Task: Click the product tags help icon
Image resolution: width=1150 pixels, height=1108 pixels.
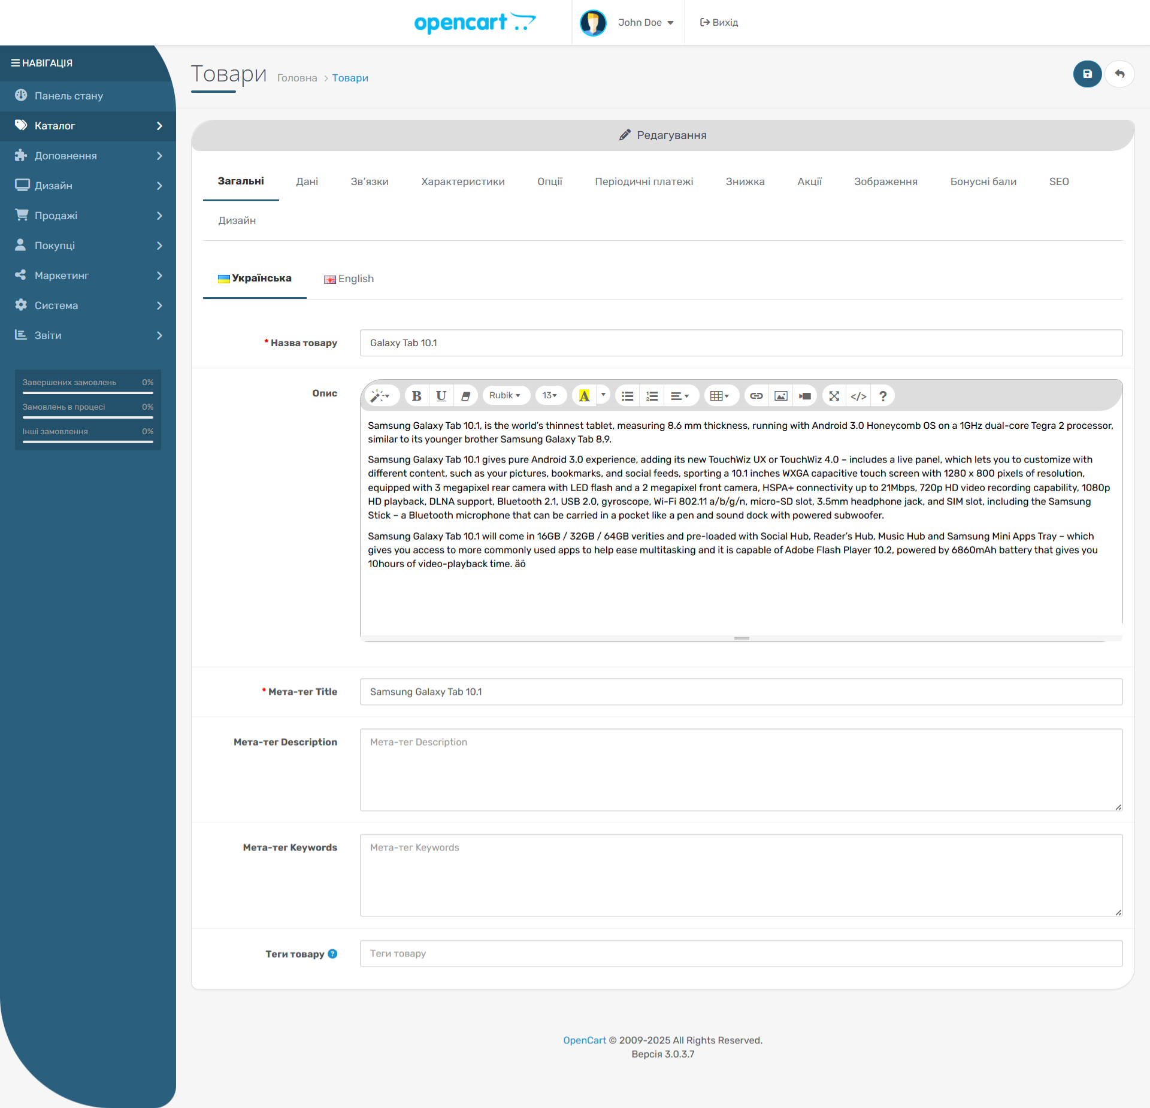Action: [332, 953]
